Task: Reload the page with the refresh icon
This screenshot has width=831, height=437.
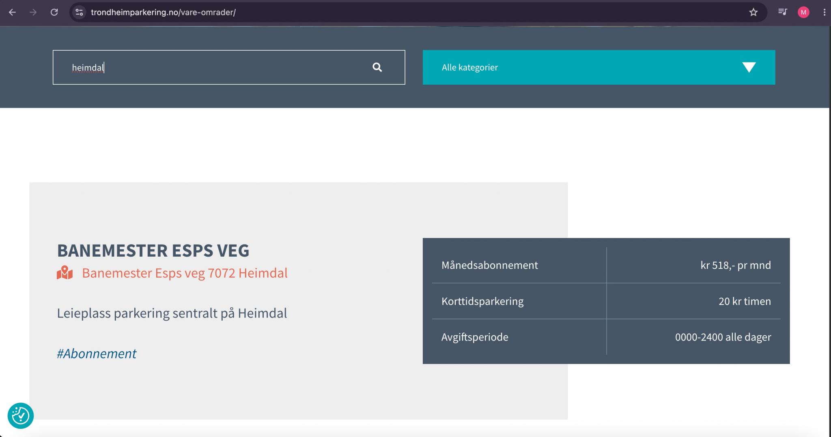Action: 54,12
